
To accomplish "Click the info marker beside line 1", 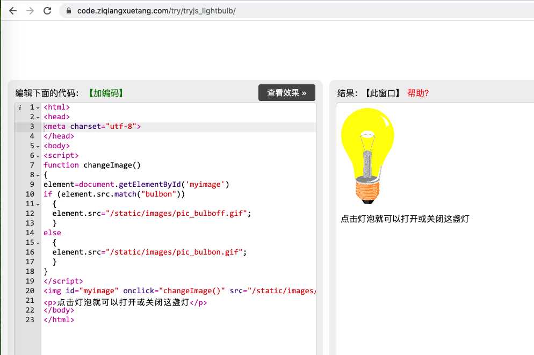I will click(20, 107).
